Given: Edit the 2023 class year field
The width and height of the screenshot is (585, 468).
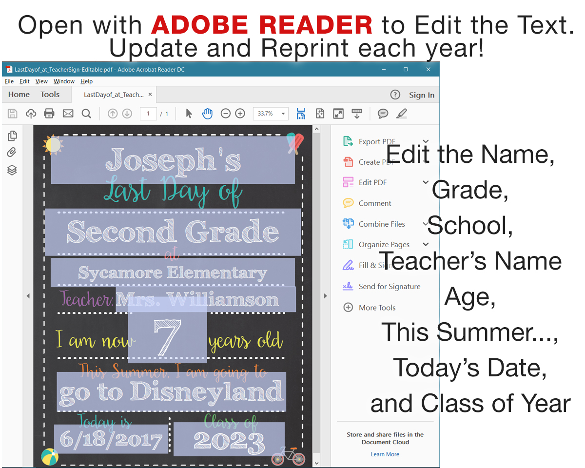Looking at the screenshot, I should point(229,439).
